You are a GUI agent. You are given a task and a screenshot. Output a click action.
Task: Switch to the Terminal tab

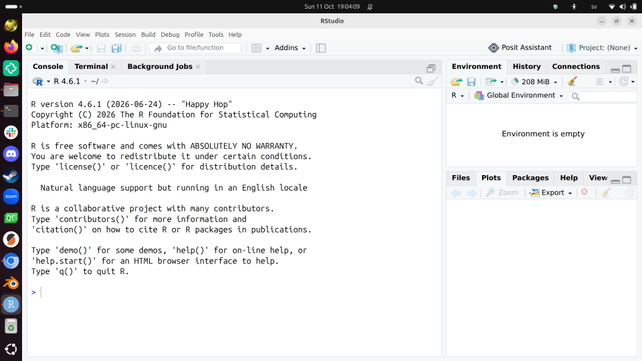(91, 66)
